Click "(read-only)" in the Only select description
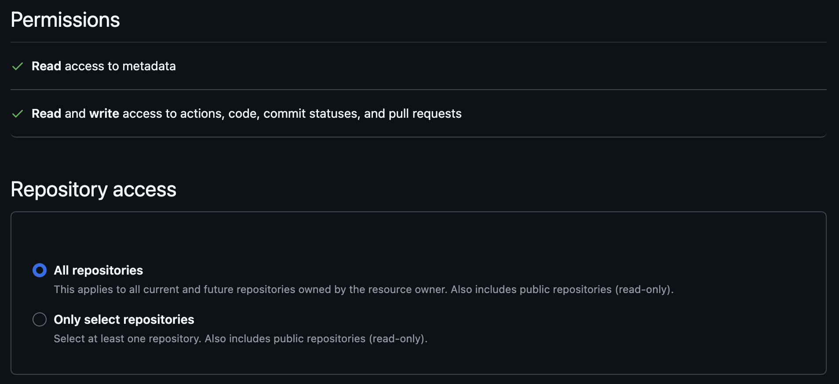Viewport: 839px width, 384px height. click(x=398, y=339)
